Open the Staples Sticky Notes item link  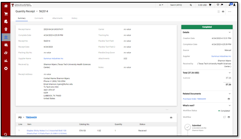(47, 132)
